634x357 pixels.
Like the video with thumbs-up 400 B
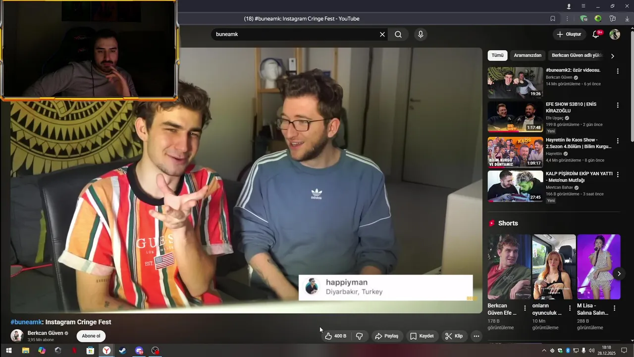pos(336,336)
